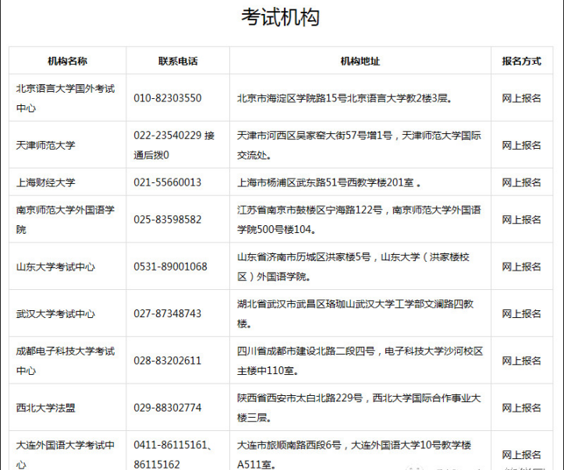This screenshot has width=564, height=470.
Task: Click the 考试机构 page heading
Action: click(x=281, y=17)
